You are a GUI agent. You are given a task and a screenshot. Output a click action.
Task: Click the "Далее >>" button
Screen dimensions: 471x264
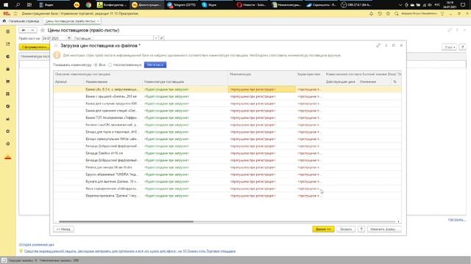[323, 230]
